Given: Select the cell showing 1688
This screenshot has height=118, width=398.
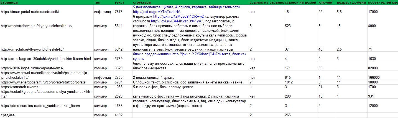Looking at the screenshot, I should click(123, 103).
